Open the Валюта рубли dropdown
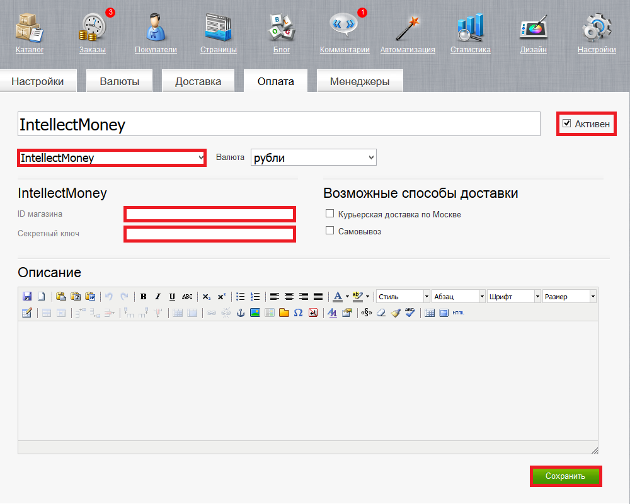 (313, 157)
